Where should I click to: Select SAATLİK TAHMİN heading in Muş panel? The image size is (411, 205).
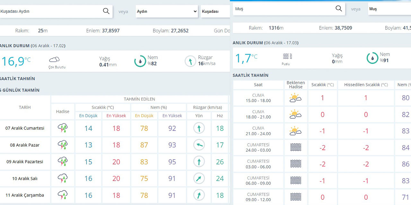pos(250,75)
